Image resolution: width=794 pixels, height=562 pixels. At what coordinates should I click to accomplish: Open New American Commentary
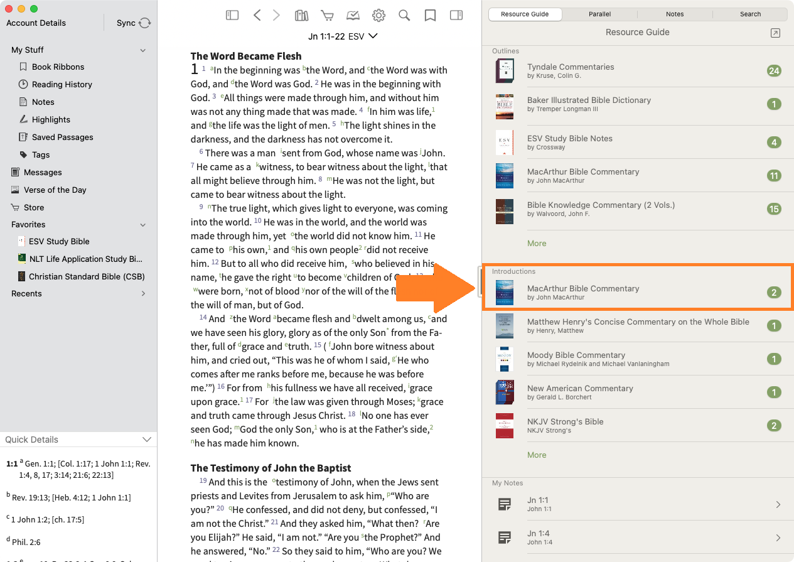[638, 392]
